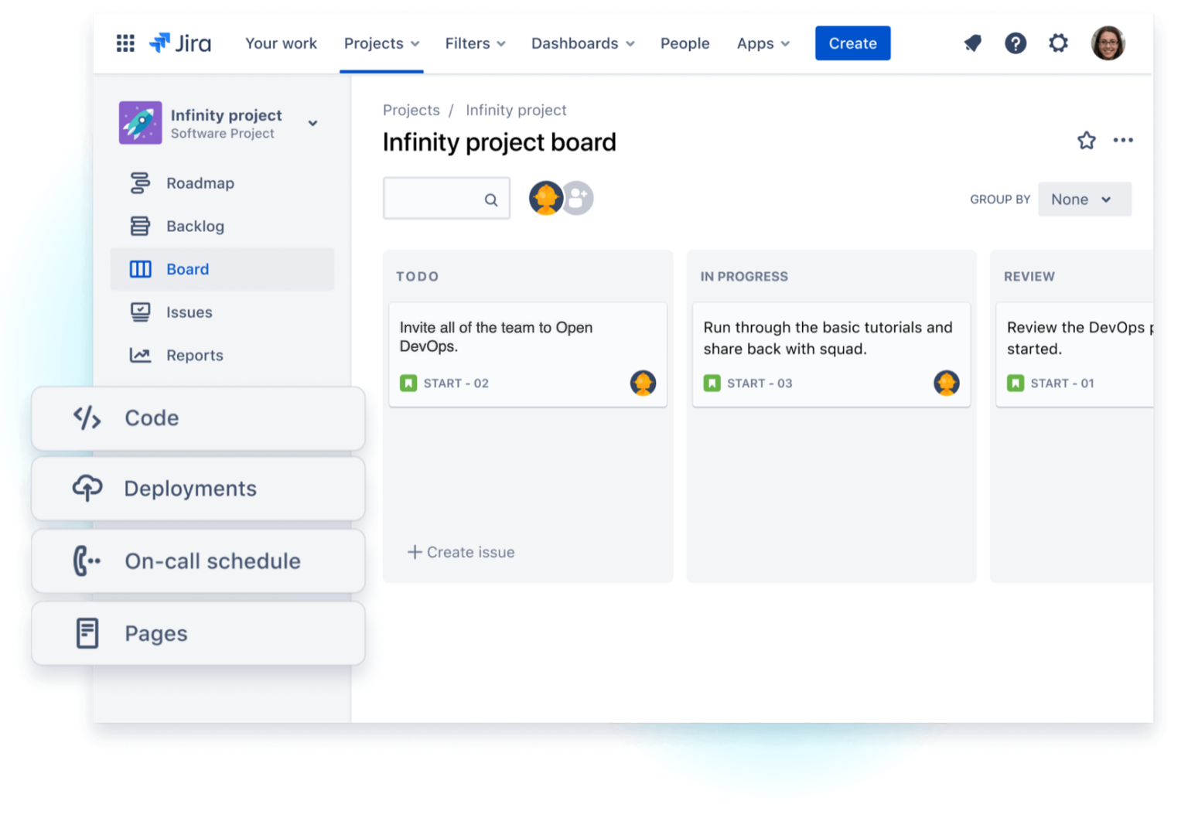Open the Deployments panel
The width and height of the screenshot is (1188, 818).
tap(189, 488)
